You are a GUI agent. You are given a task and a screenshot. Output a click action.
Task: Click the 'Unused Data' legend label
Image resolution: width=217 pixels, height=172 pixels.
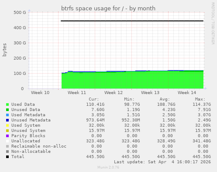click(x=26, y=110)
